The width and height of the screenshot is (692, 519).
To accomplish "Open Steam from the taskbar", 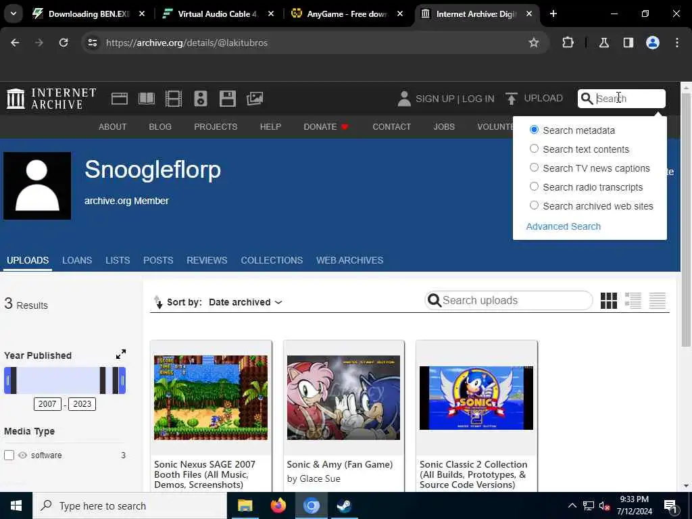I will [x=344, y=505].
